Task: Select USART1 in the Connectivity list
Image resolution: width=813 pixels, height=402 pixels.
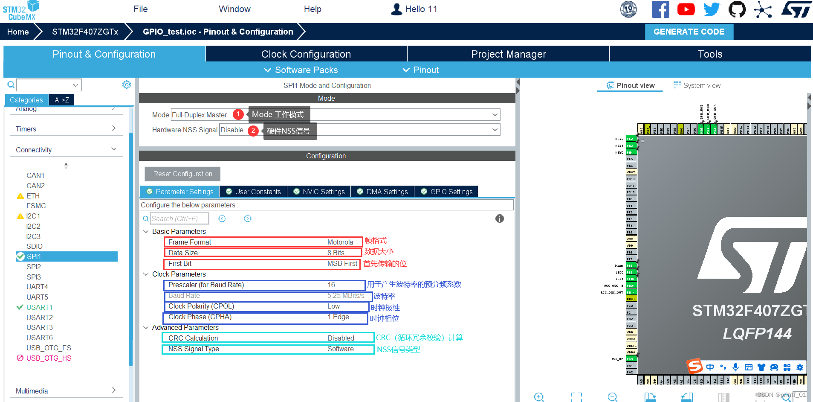Action: [39, 307]
